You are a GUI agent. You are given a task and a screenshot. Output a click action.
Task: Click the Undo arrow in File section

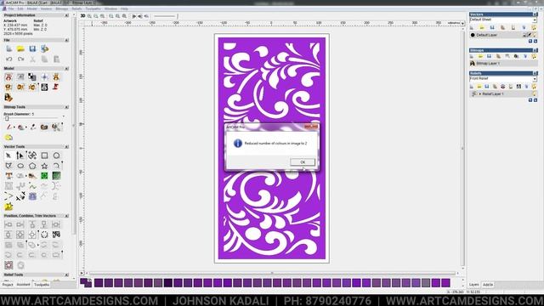click(9, 59)
